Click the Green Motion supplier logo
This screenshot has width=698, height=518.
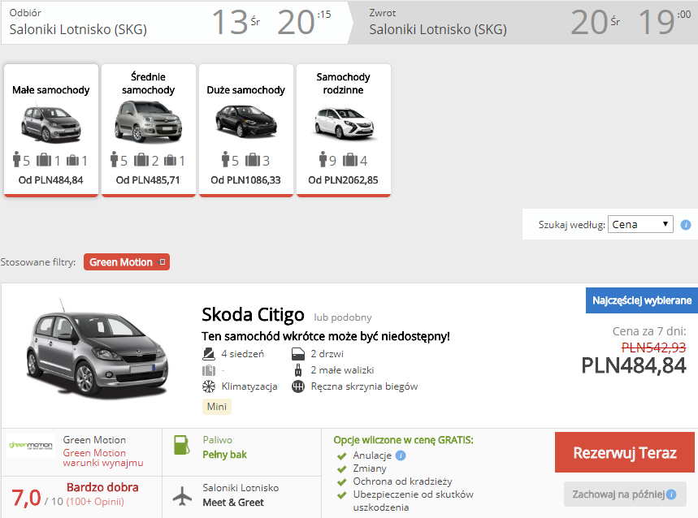click(31, 445)
